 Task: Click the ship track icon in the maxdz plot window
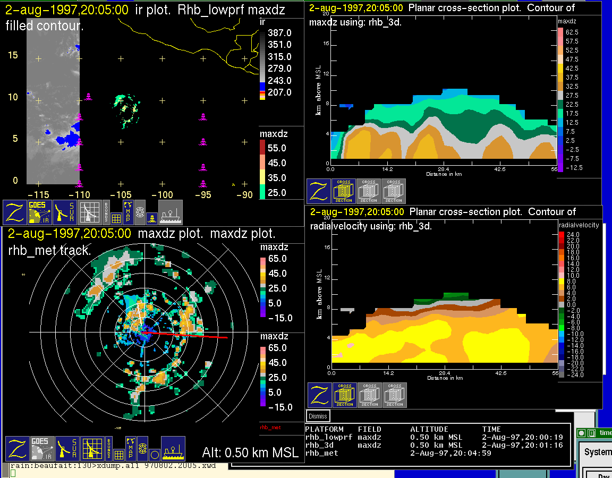pyautogui.click(x=173, y=449)
